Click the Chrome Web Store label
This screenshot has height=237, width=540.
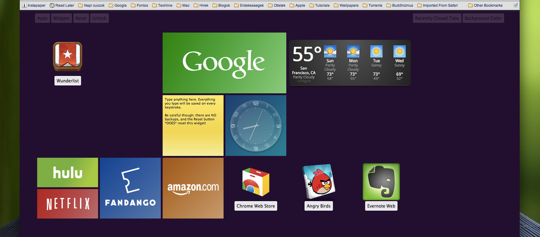coord(256,206)
